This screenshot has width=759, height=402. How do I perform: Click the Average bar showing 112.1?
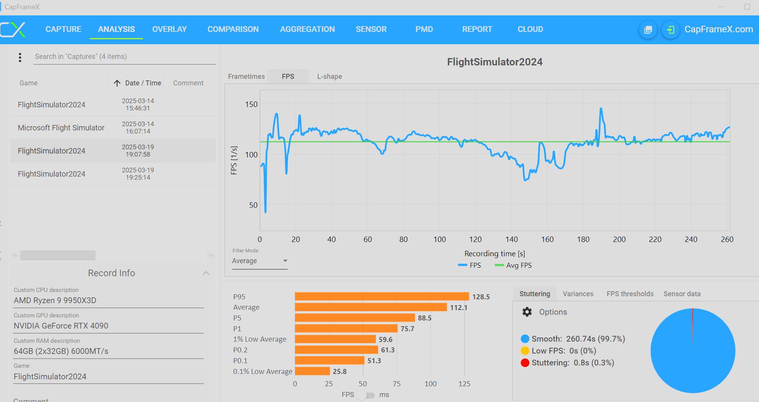[x=371, y=307]
